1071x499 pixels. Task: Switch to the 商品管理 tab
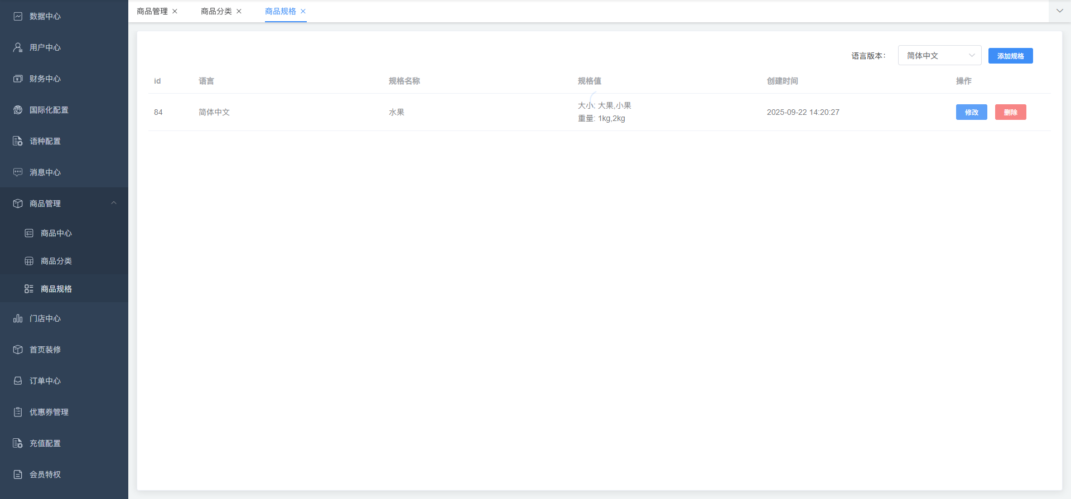click(152, 11)
